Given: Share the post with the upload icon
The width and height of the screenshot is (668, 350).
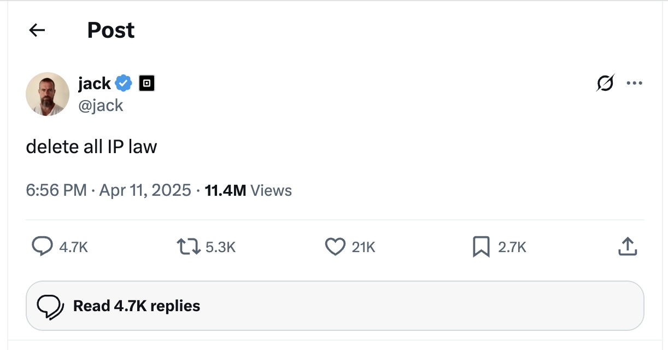Looking at the screenshot, I should click(x=628, y=247).
